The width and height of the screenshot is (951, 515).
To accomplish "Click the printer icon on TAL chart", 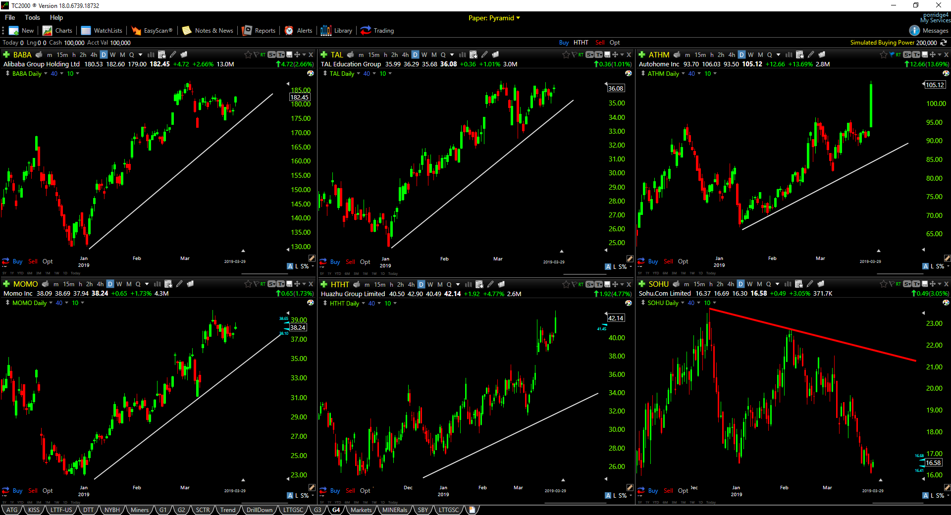I will (x=351, y=54).
